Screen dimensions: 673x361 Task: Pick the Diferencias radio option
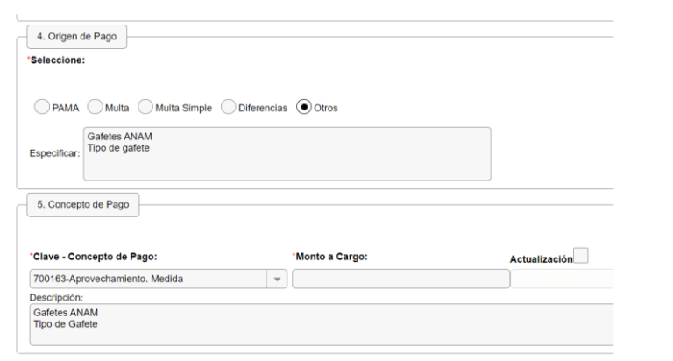click(x=228, y=108)
